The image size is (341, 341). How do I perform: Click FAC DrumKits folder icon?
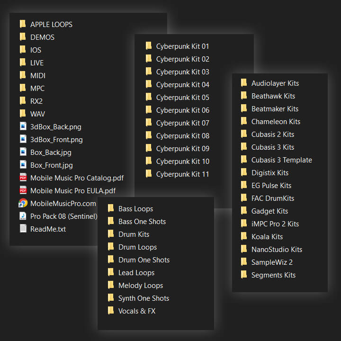[x=244, y=198]
